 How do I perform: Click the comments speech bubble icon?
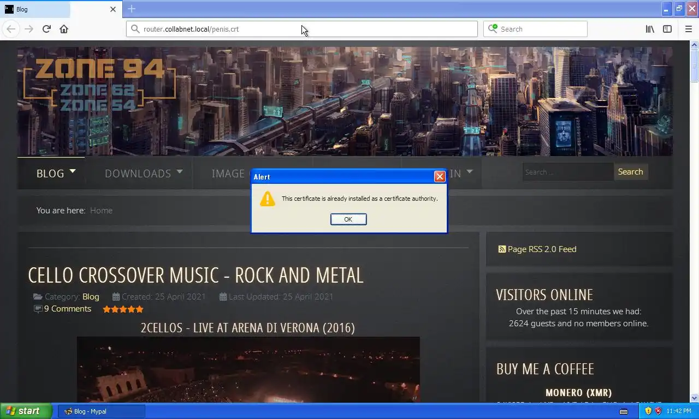pyautogui.click(x=38, y=309)
